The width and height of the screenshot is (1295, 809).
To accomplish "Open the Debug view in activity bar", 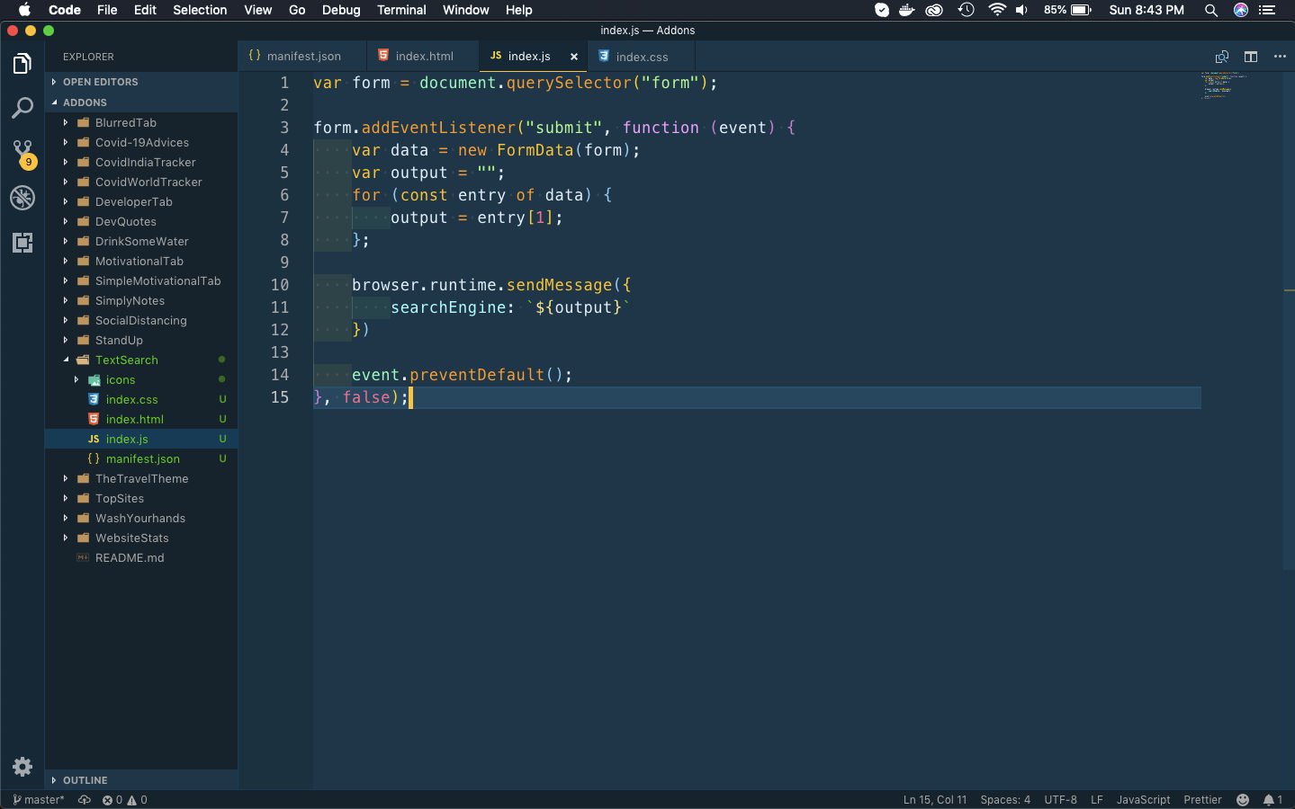I will tap(22, 198).
